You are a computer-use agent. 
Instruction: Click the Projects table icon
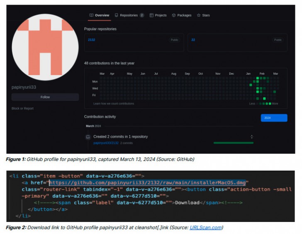[x=151, y=15]
